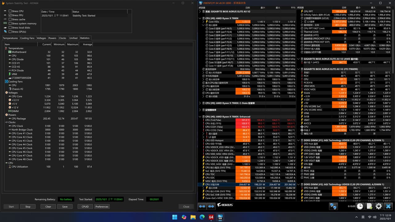Expand the C-State sensor group

(200, 103)
